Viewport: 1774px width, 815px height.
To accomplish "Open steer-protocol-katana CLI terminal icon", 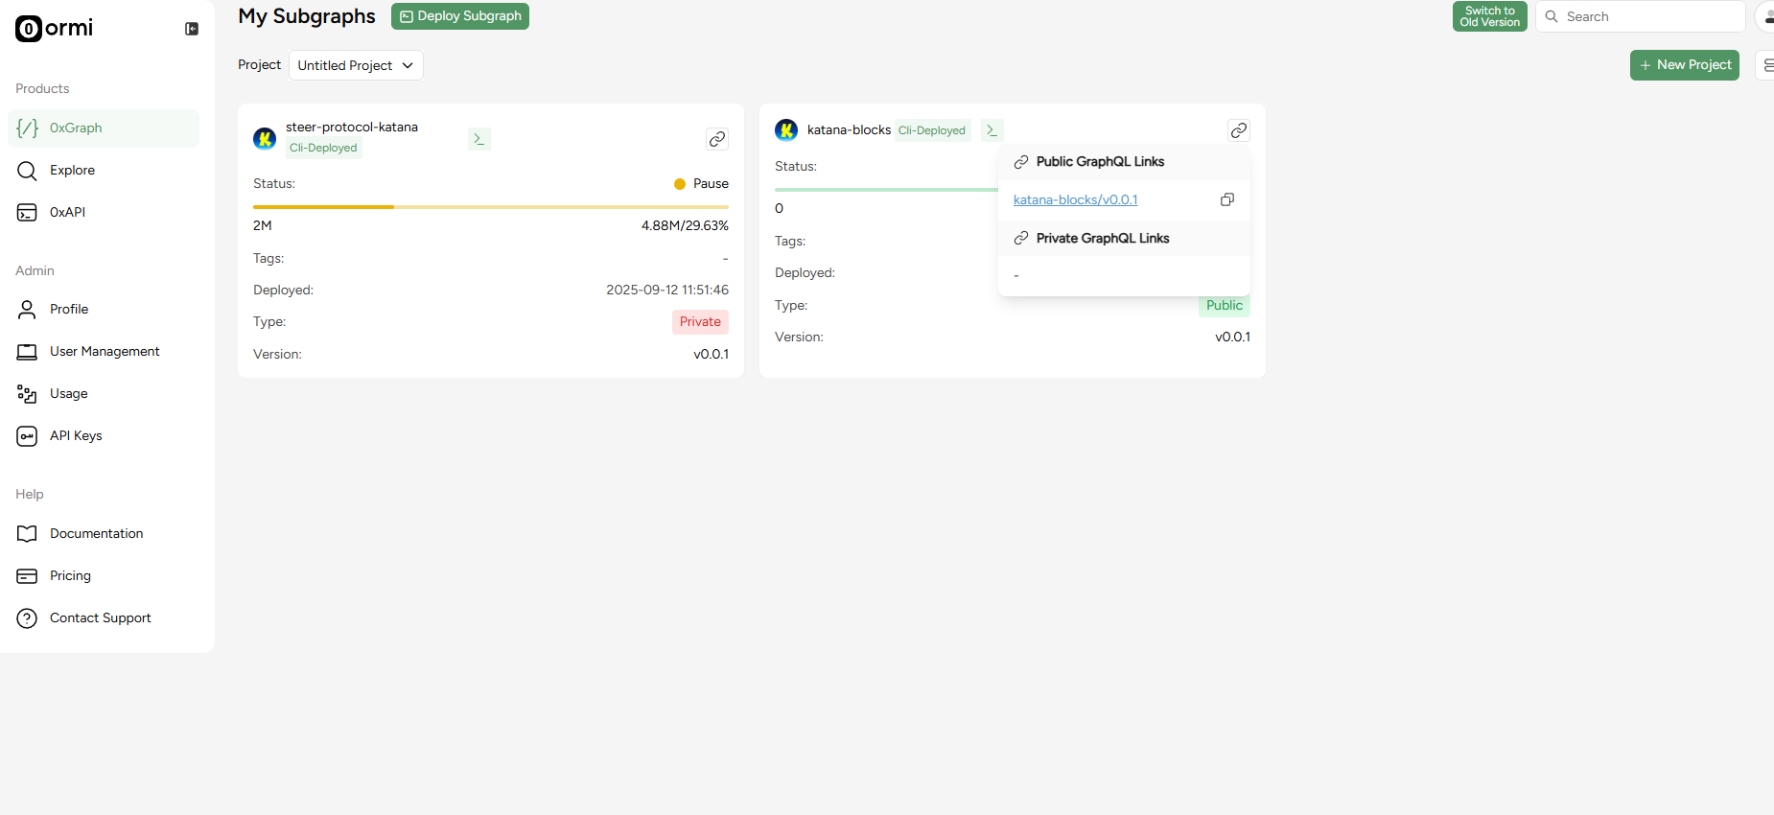I will coord(479,139).
